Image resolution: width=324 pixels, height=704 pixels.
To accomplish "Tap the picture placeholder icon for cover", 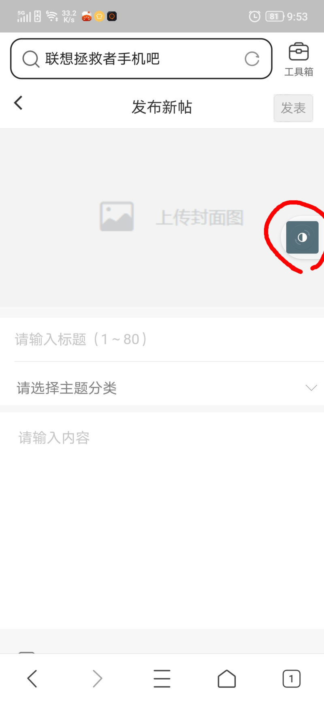I will [117, 217].
